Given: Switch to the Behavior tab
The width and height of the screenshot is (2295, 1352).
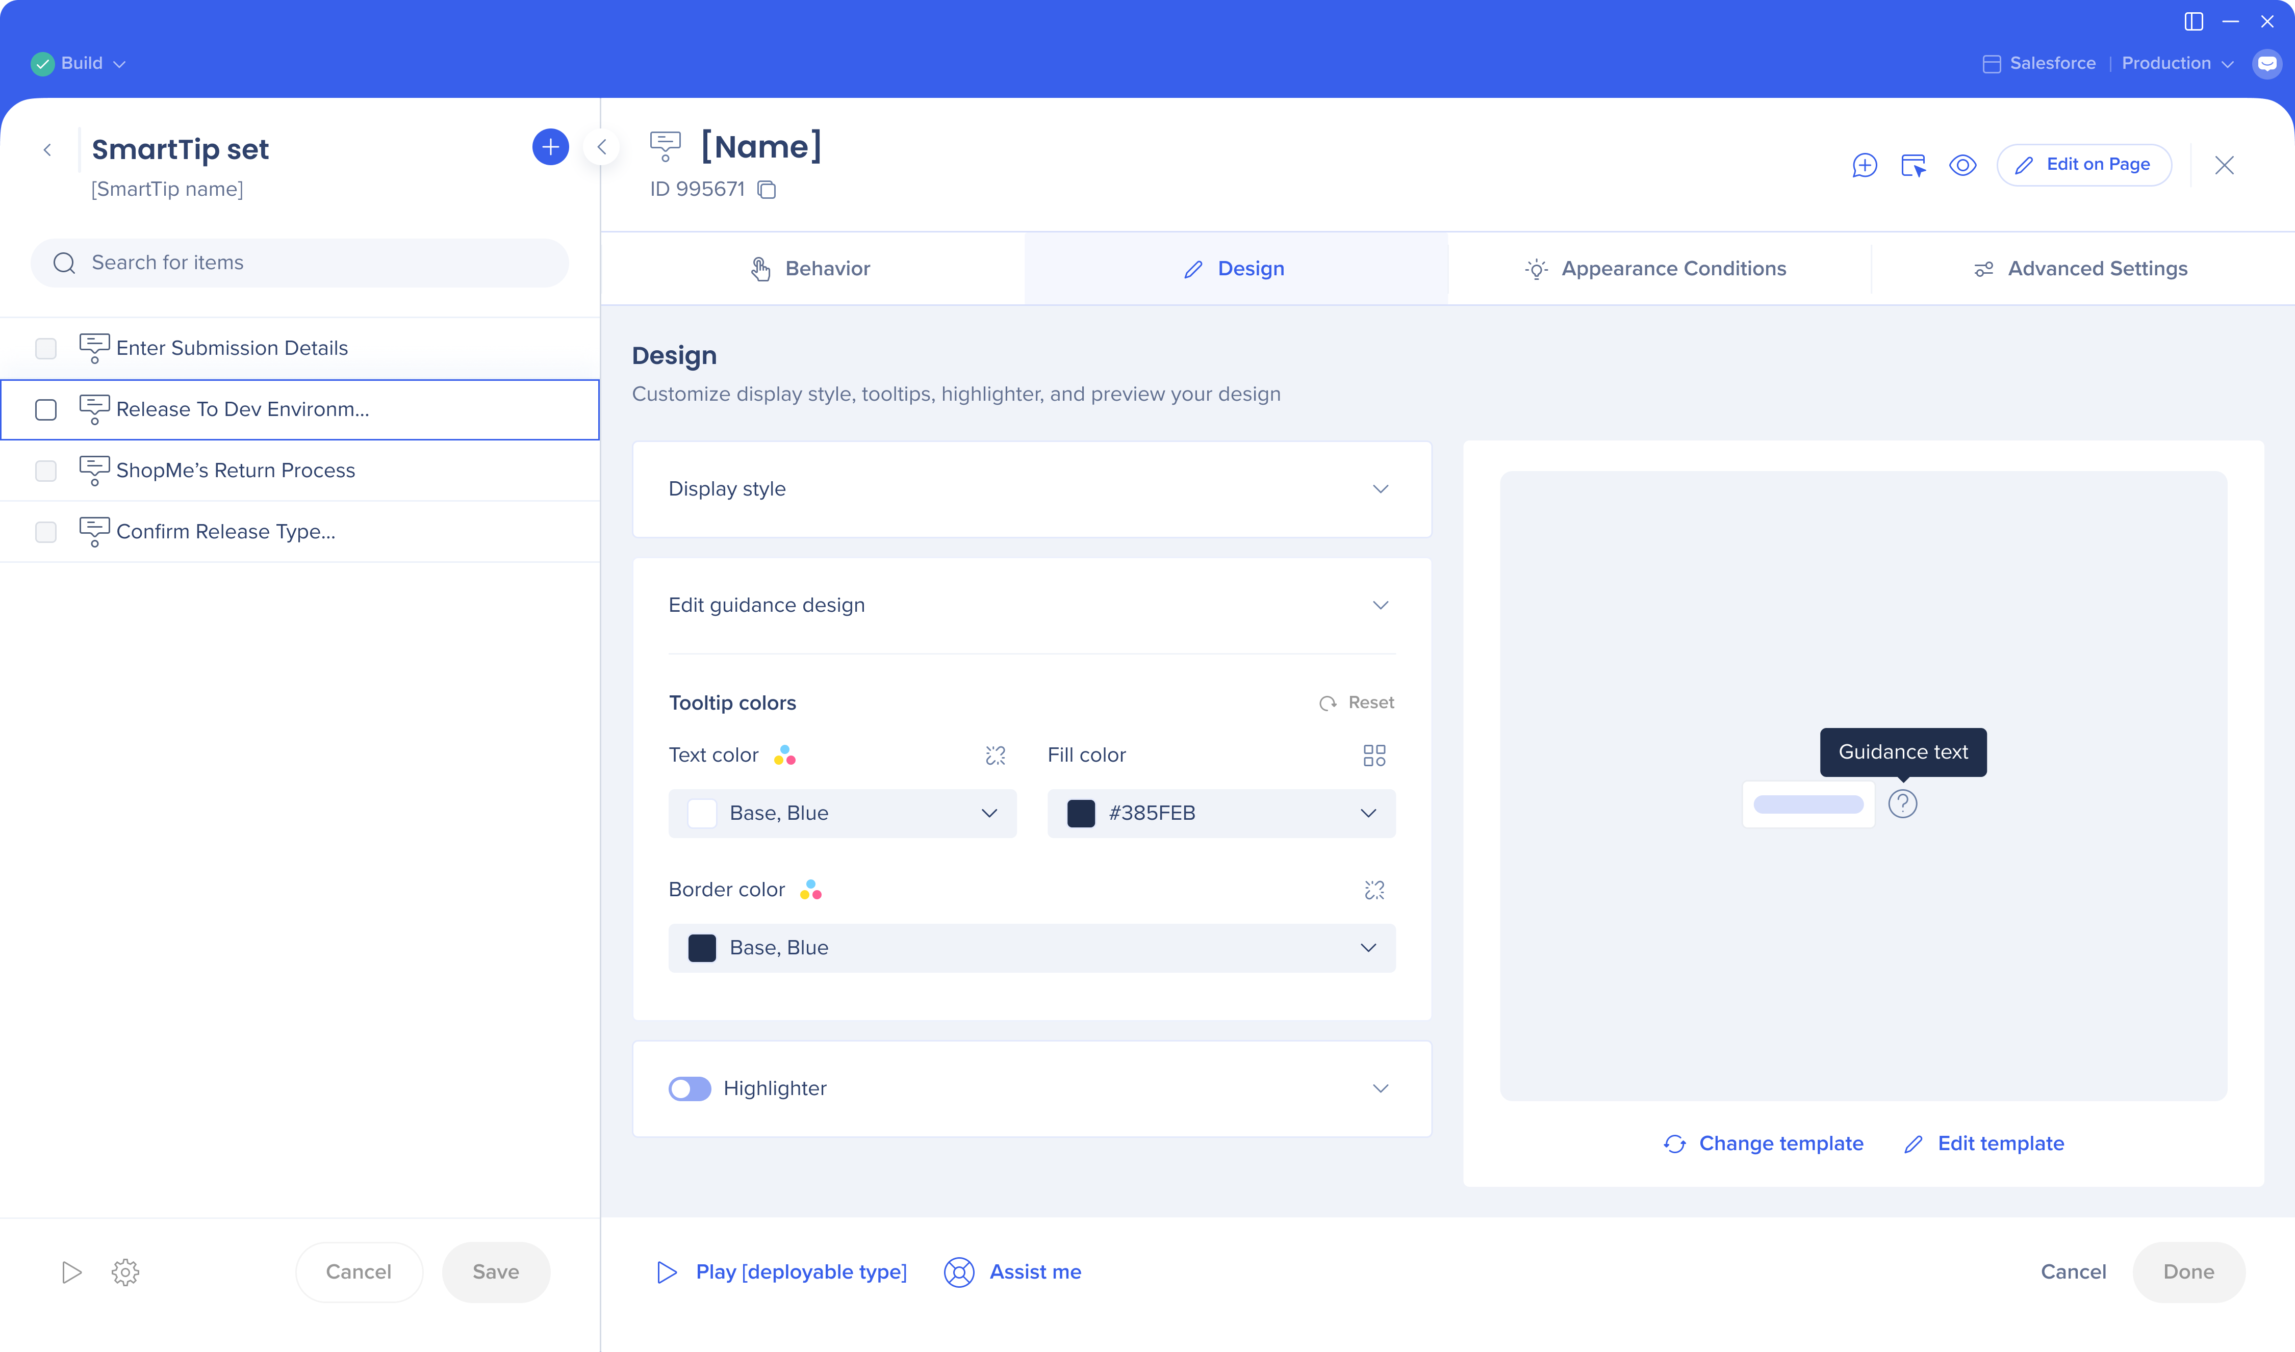Looking at the screenshot, I should [812, 269].
